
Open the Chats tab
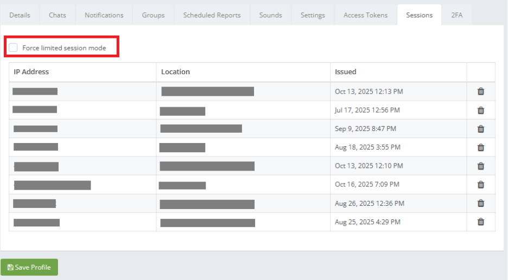58,15
